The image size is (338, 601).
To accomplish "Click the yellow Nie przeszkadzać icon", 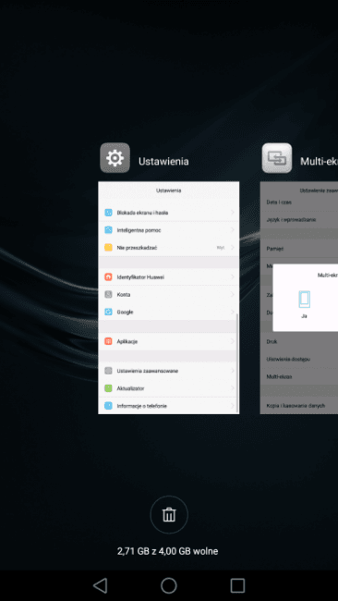I will tap(108, 248).
